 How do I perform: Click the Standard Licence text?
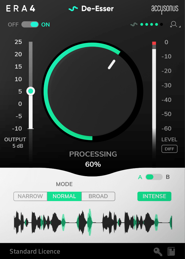[35, 251]
